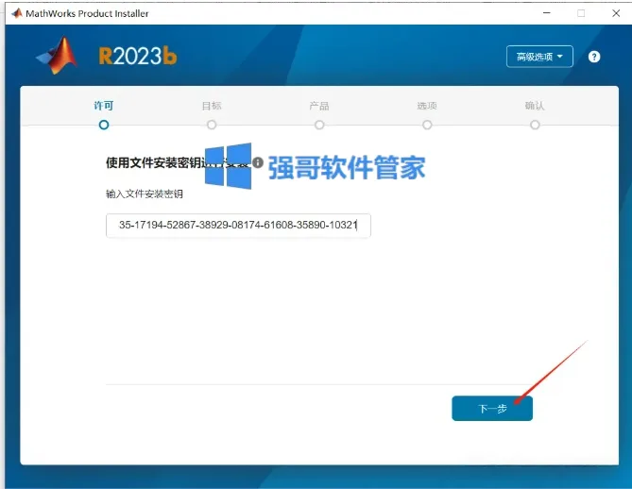Click the MathWorks Product Installer title text
Screen dimensions: 632x489
pyautogui.click(x=87, y=13)
